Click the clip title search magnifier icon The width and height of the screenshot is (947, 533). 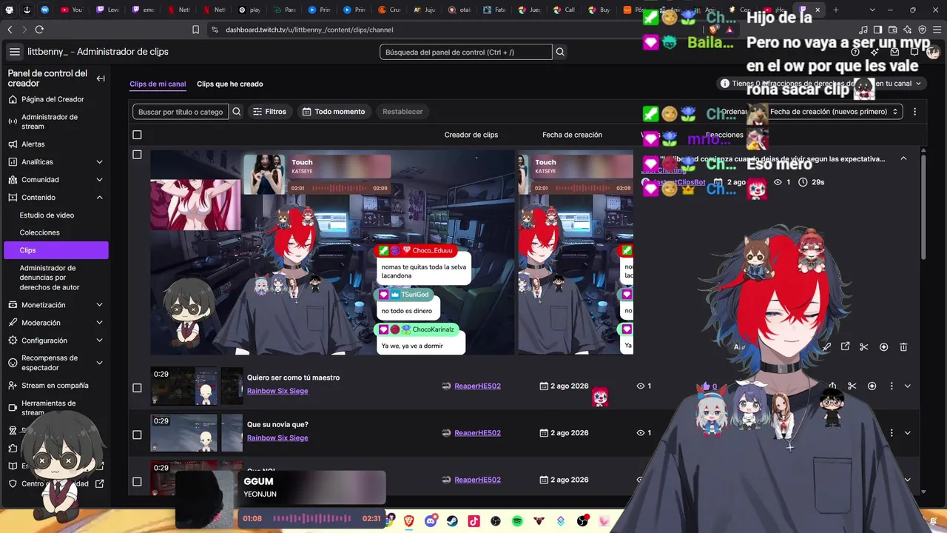coord(237,112)
